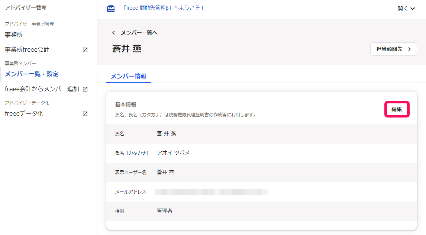Go back via メンバー一覧へ link
The width and height of the screenshot is (426, 235).
139,33
